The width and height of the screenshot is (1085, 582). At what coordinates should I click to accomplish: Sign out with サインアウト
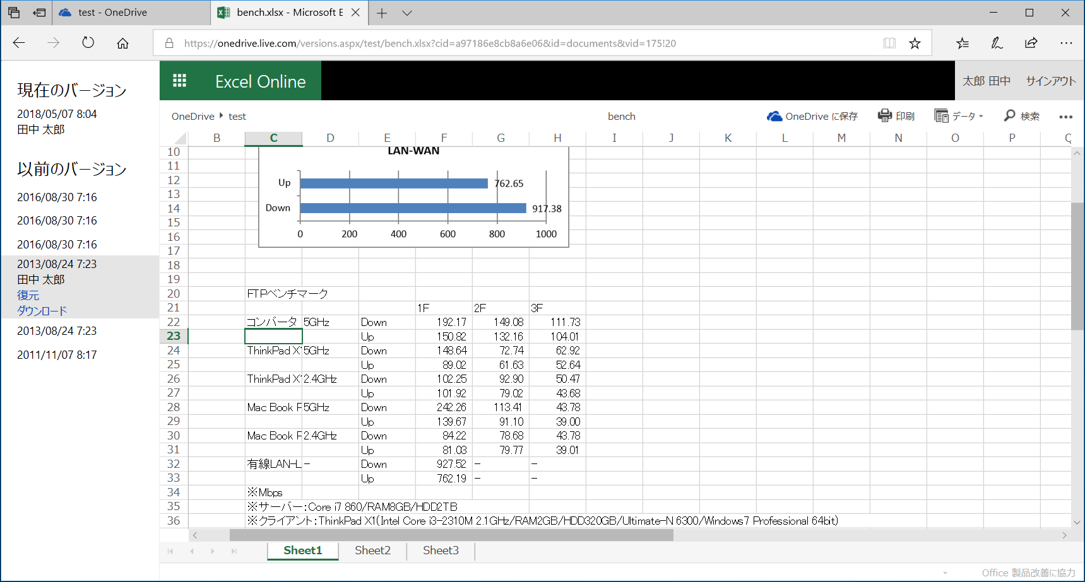(x=1051, y=81)
